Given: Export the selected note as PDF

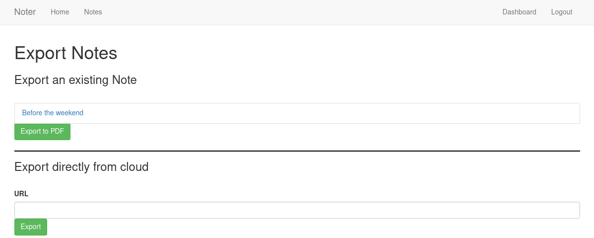Looking at the screenshot, I should [x=42, y=132].
